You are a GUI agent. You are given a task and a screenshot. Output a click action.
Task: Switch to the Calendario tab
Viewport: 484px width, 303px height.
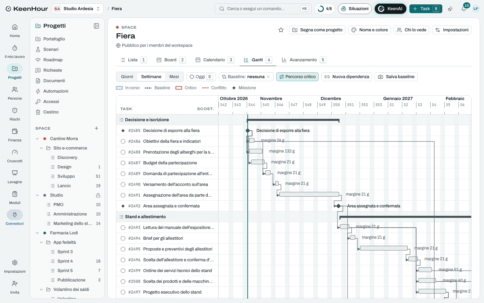click(x=214, y=60)
